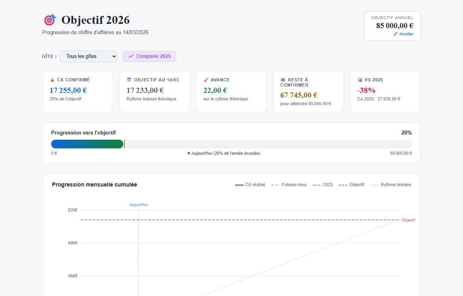Click the target dart icon beside Objectif 2026
The width and height of the screenshot is (463, 296).
pyautogui.click(x=50, y=20)
